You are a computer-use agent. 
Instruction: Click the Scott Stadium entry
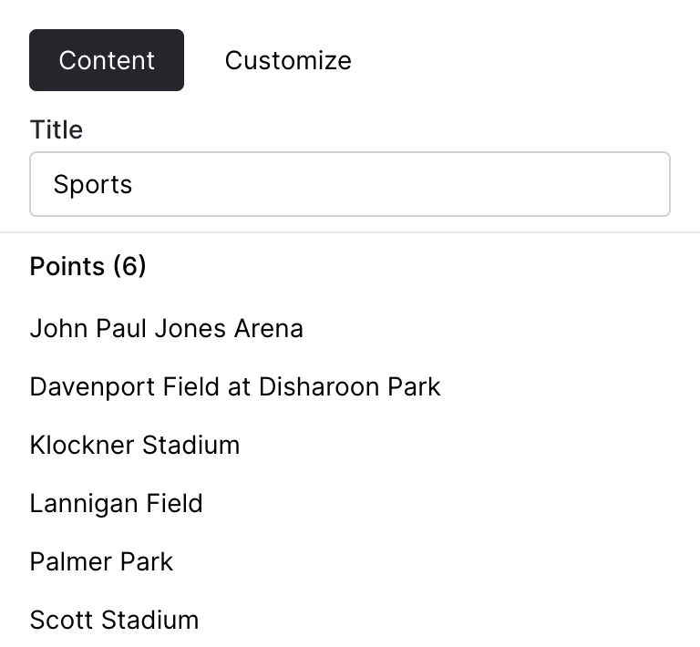tap(114, 620)
